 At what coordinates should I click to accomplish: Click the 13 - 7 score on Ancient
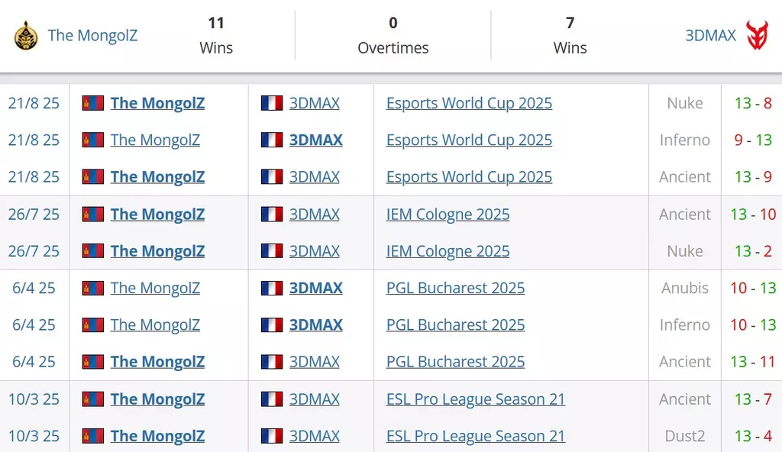753,399
